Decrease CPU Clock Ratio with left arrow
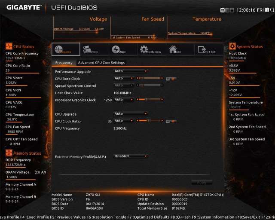Image resolution: width=275 pixels, height=220 pixels. (x=137, y=120)
